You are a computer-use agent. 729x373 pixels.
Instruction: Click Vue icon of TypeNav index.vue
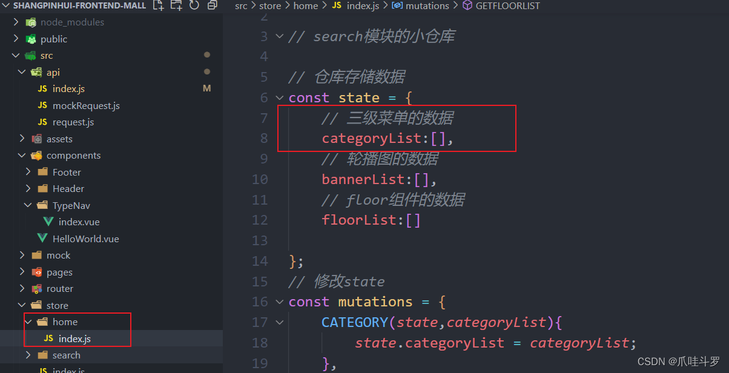48,222
